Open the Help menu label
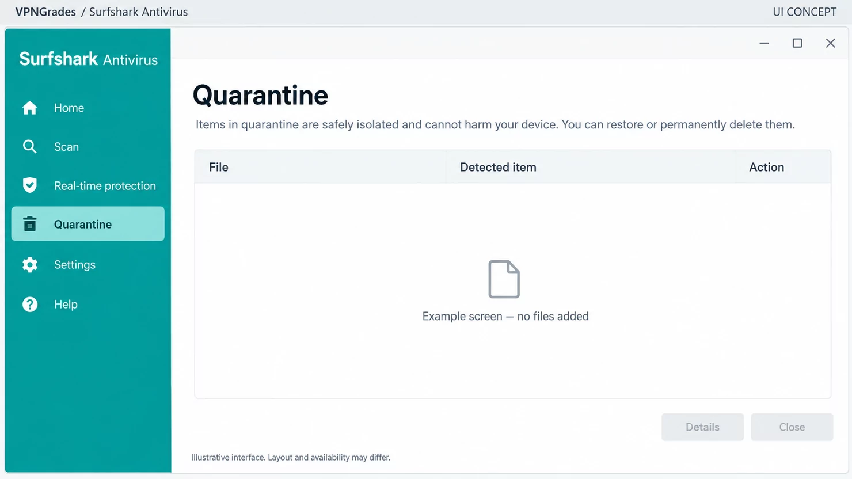Image resolution: width=852 pixels, height=479 pixels. point(66,304)
